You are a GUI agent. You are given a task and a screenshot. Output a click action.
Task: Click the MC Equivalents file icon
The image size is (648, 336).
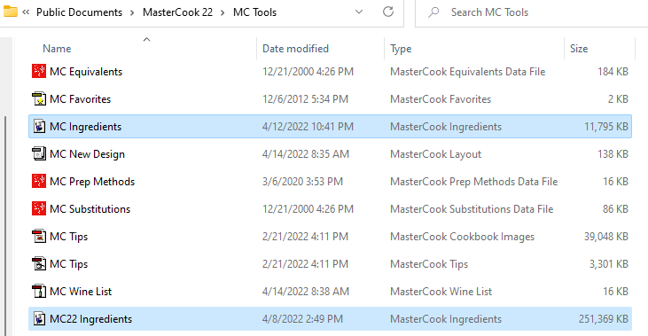tap(39, 71)
